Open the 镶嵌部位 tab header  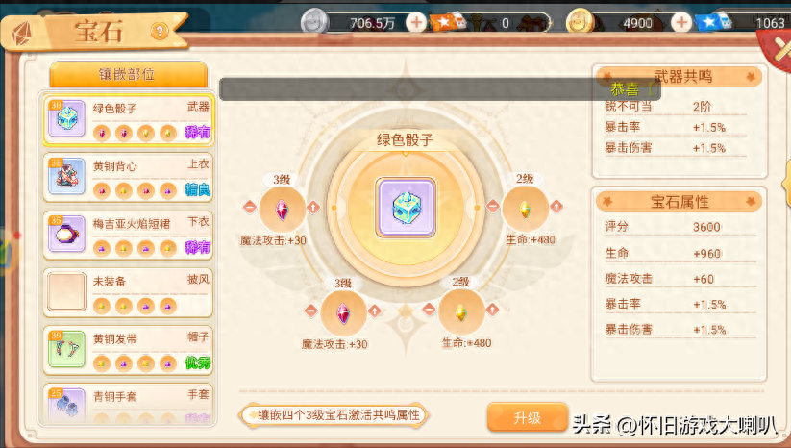click(x=128, y=75)
